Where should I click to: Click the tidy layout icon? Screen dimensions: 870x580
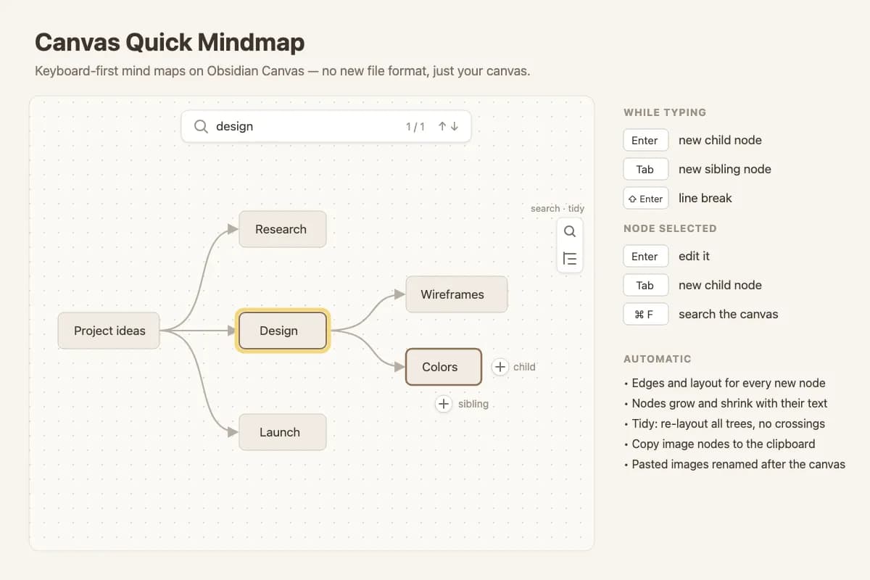pos(570,259)
